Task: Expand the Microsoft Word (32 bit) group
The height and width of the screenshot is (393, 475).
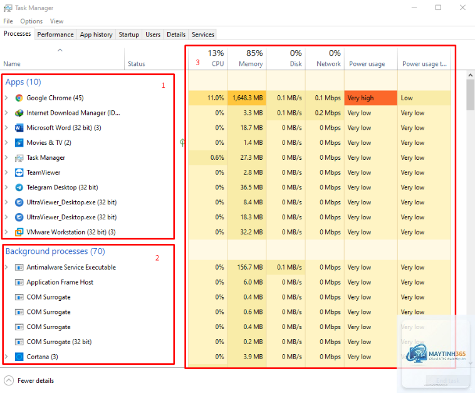Action: [6, 128]
